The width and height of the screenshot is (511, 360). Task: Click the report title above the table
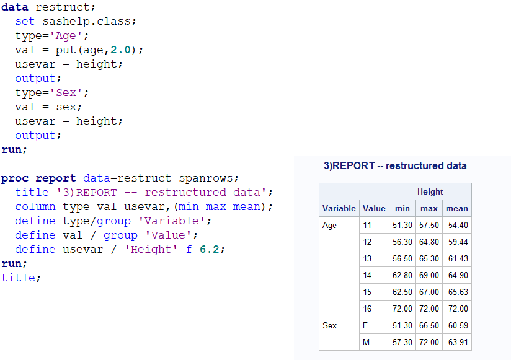point(395,165)
